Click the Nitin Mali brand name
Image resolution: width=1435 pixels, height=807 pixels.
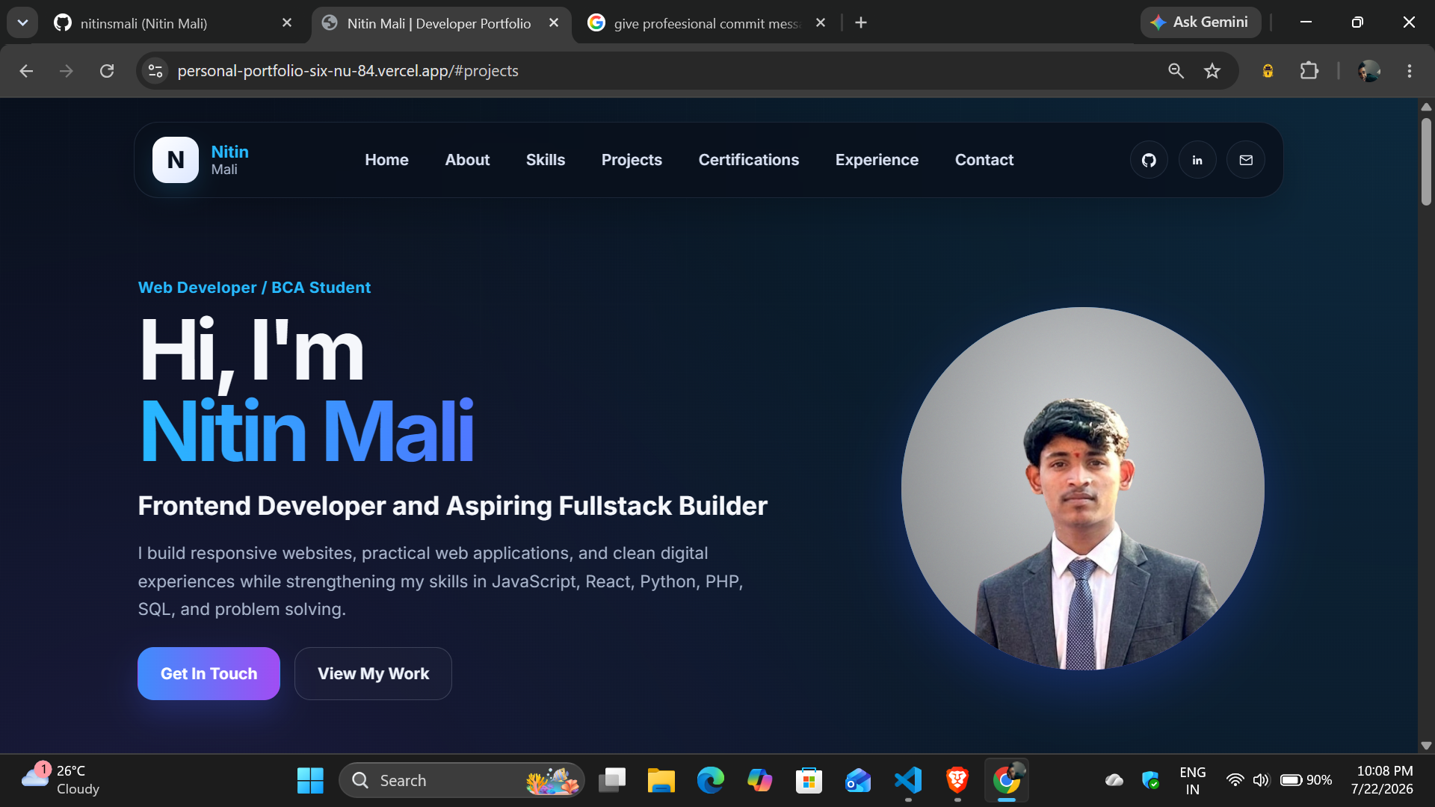tap(229, 160)
